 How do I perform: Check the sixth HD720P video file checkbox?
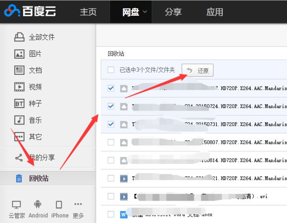111,178
